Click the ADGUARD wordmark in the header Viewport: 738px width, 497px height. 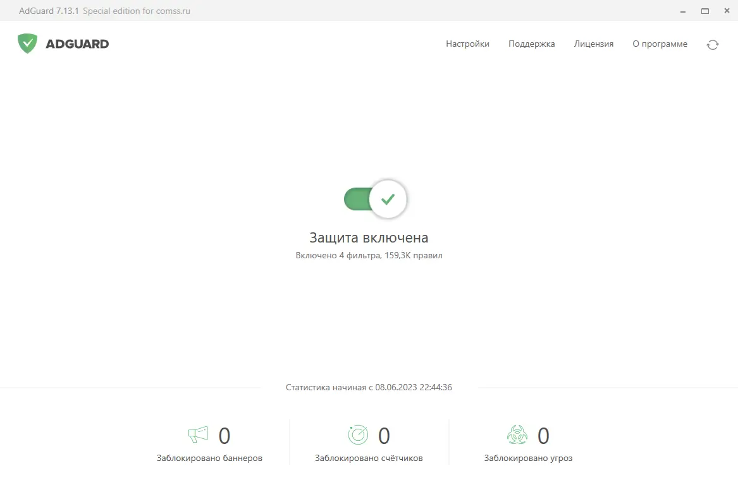click(x=77, y=44)
